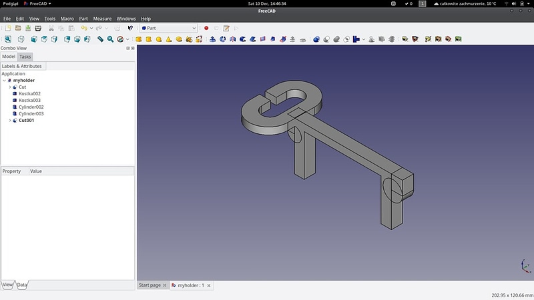
Task: Open the undo history dropdown arrow
Action: point(91,28)
